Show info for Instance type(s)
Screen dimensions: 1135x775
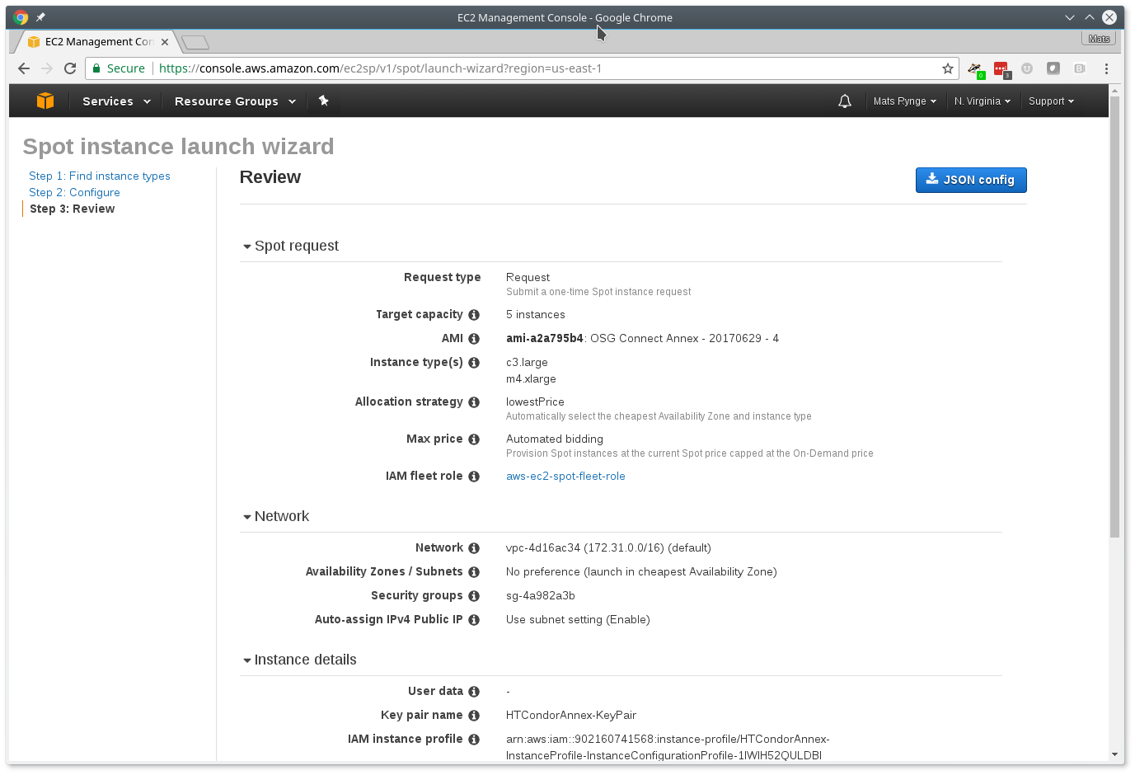(x=474, y=363)
